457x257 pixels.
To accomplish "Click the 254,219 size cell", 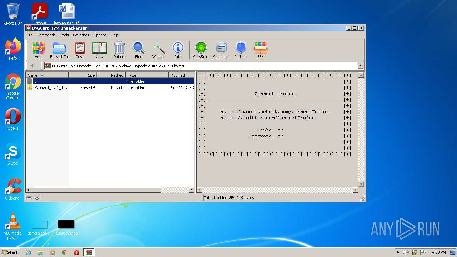I will tap(87, 87).
